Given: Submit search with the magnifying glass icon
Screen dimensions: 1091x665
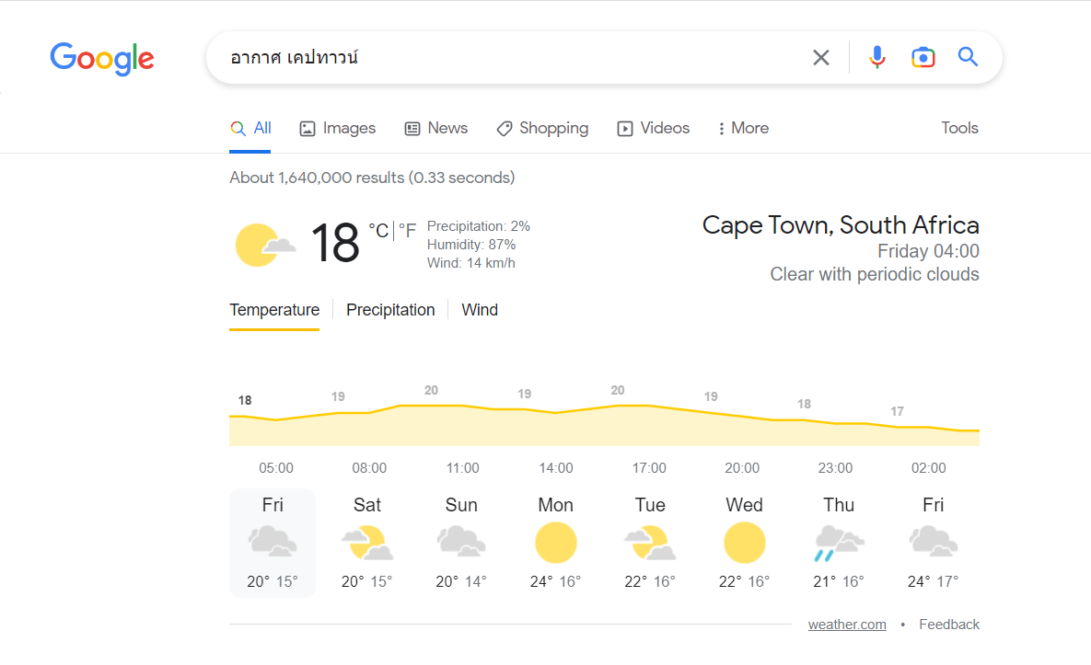Looking at the screenshot, I should click(968, 56).
